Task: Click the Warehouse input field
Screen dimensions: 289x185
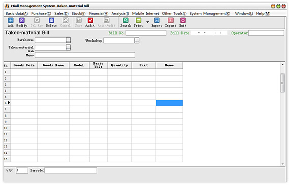Action: pos(50,40)
